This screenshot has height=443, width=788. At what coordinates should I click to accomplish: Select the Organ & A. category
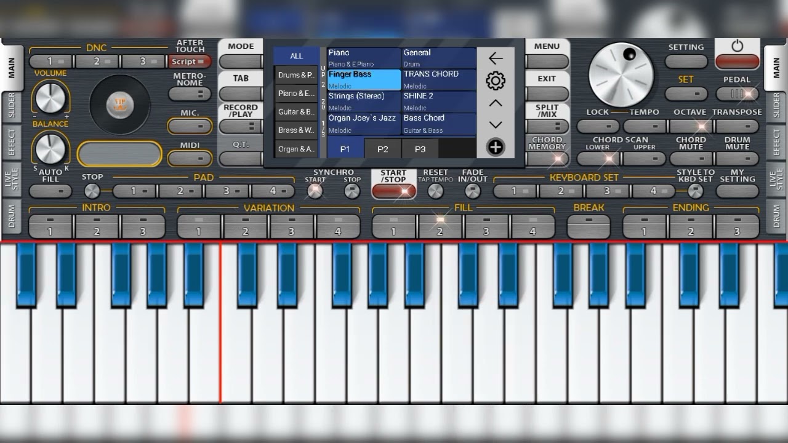pos(297,149)
